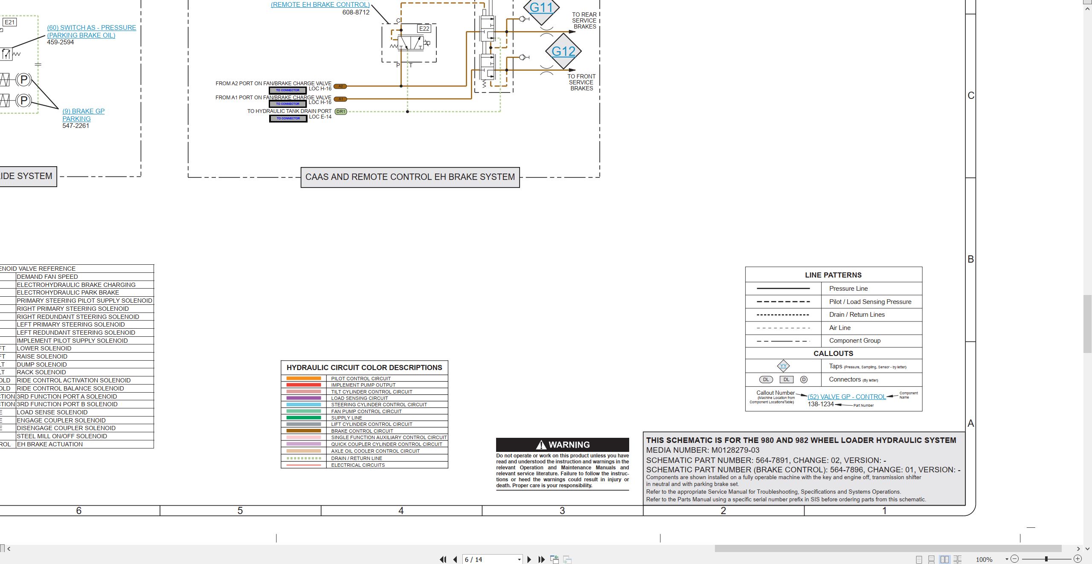Click the STEERING CYLINDER CONTROL CIRCUIT blue swatch

pos(303,405)
